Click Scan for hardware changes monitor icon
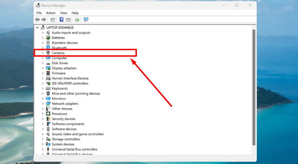Viewport: 298px width, 164px height. pyautogui.click(x=86, y=19)
